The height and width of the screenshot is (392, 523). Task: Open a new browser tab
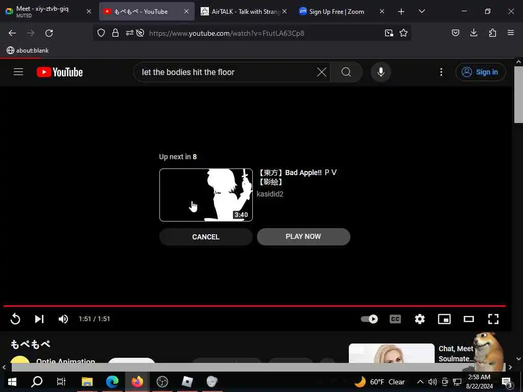pos(401,12)
